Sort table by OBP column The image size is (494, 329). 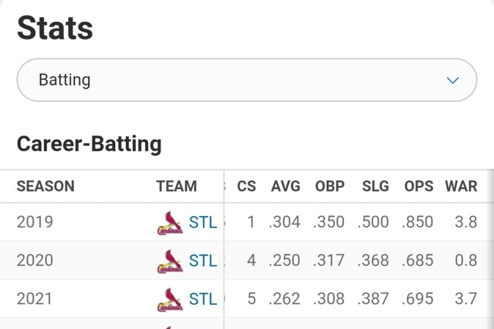(330, 186)
